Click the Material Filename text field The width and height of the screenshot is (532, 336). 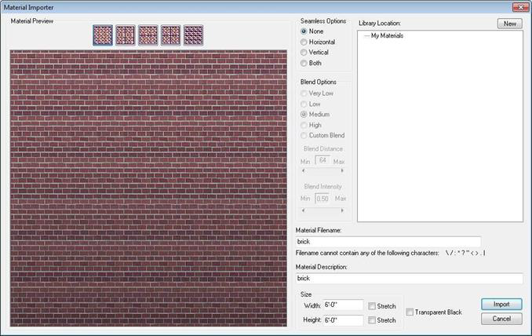388,242
